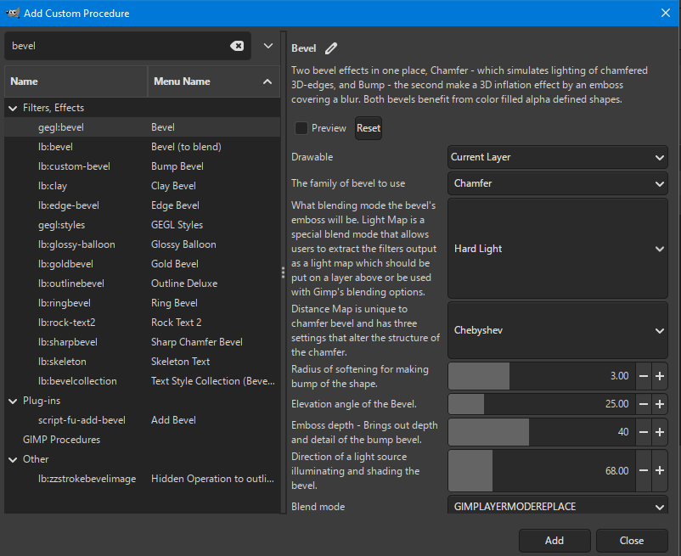Decrease light direction with minus button
Screen dimensions: 681x556
tap(644, 470)
